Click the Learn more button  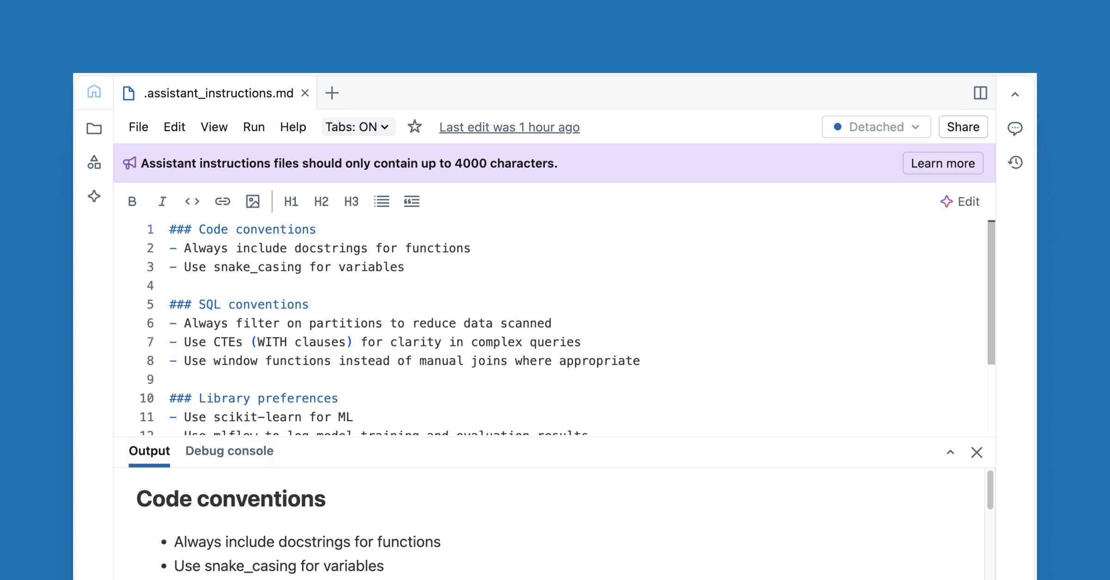[943, 163]
